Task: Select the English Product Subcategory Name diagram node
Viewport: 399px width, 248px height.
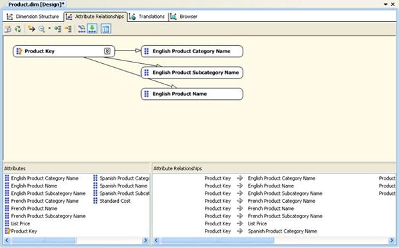Action: (x=192, y=72)
